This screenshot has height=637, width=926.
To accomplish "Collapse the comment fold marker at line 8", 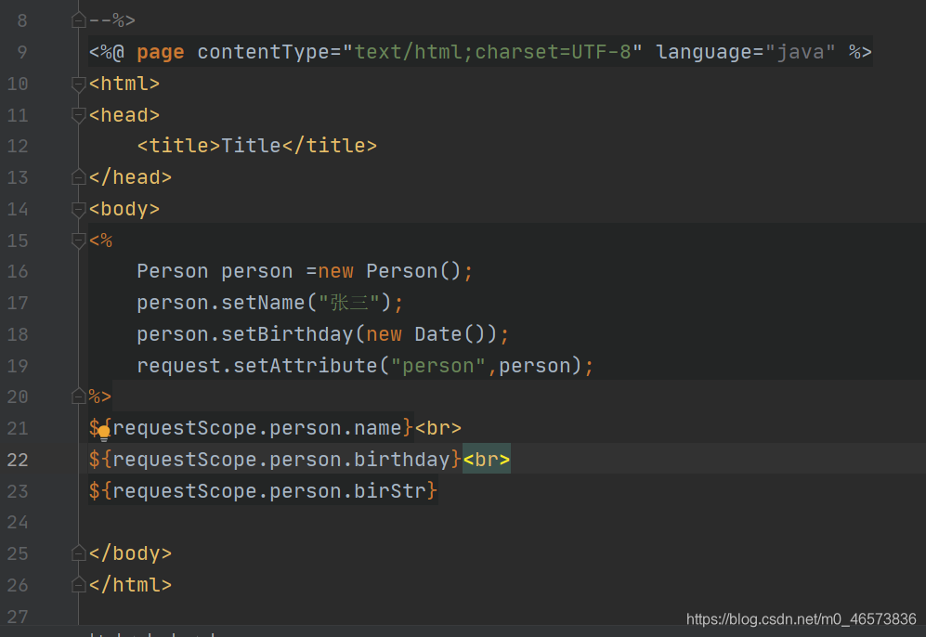I will 79,20.
